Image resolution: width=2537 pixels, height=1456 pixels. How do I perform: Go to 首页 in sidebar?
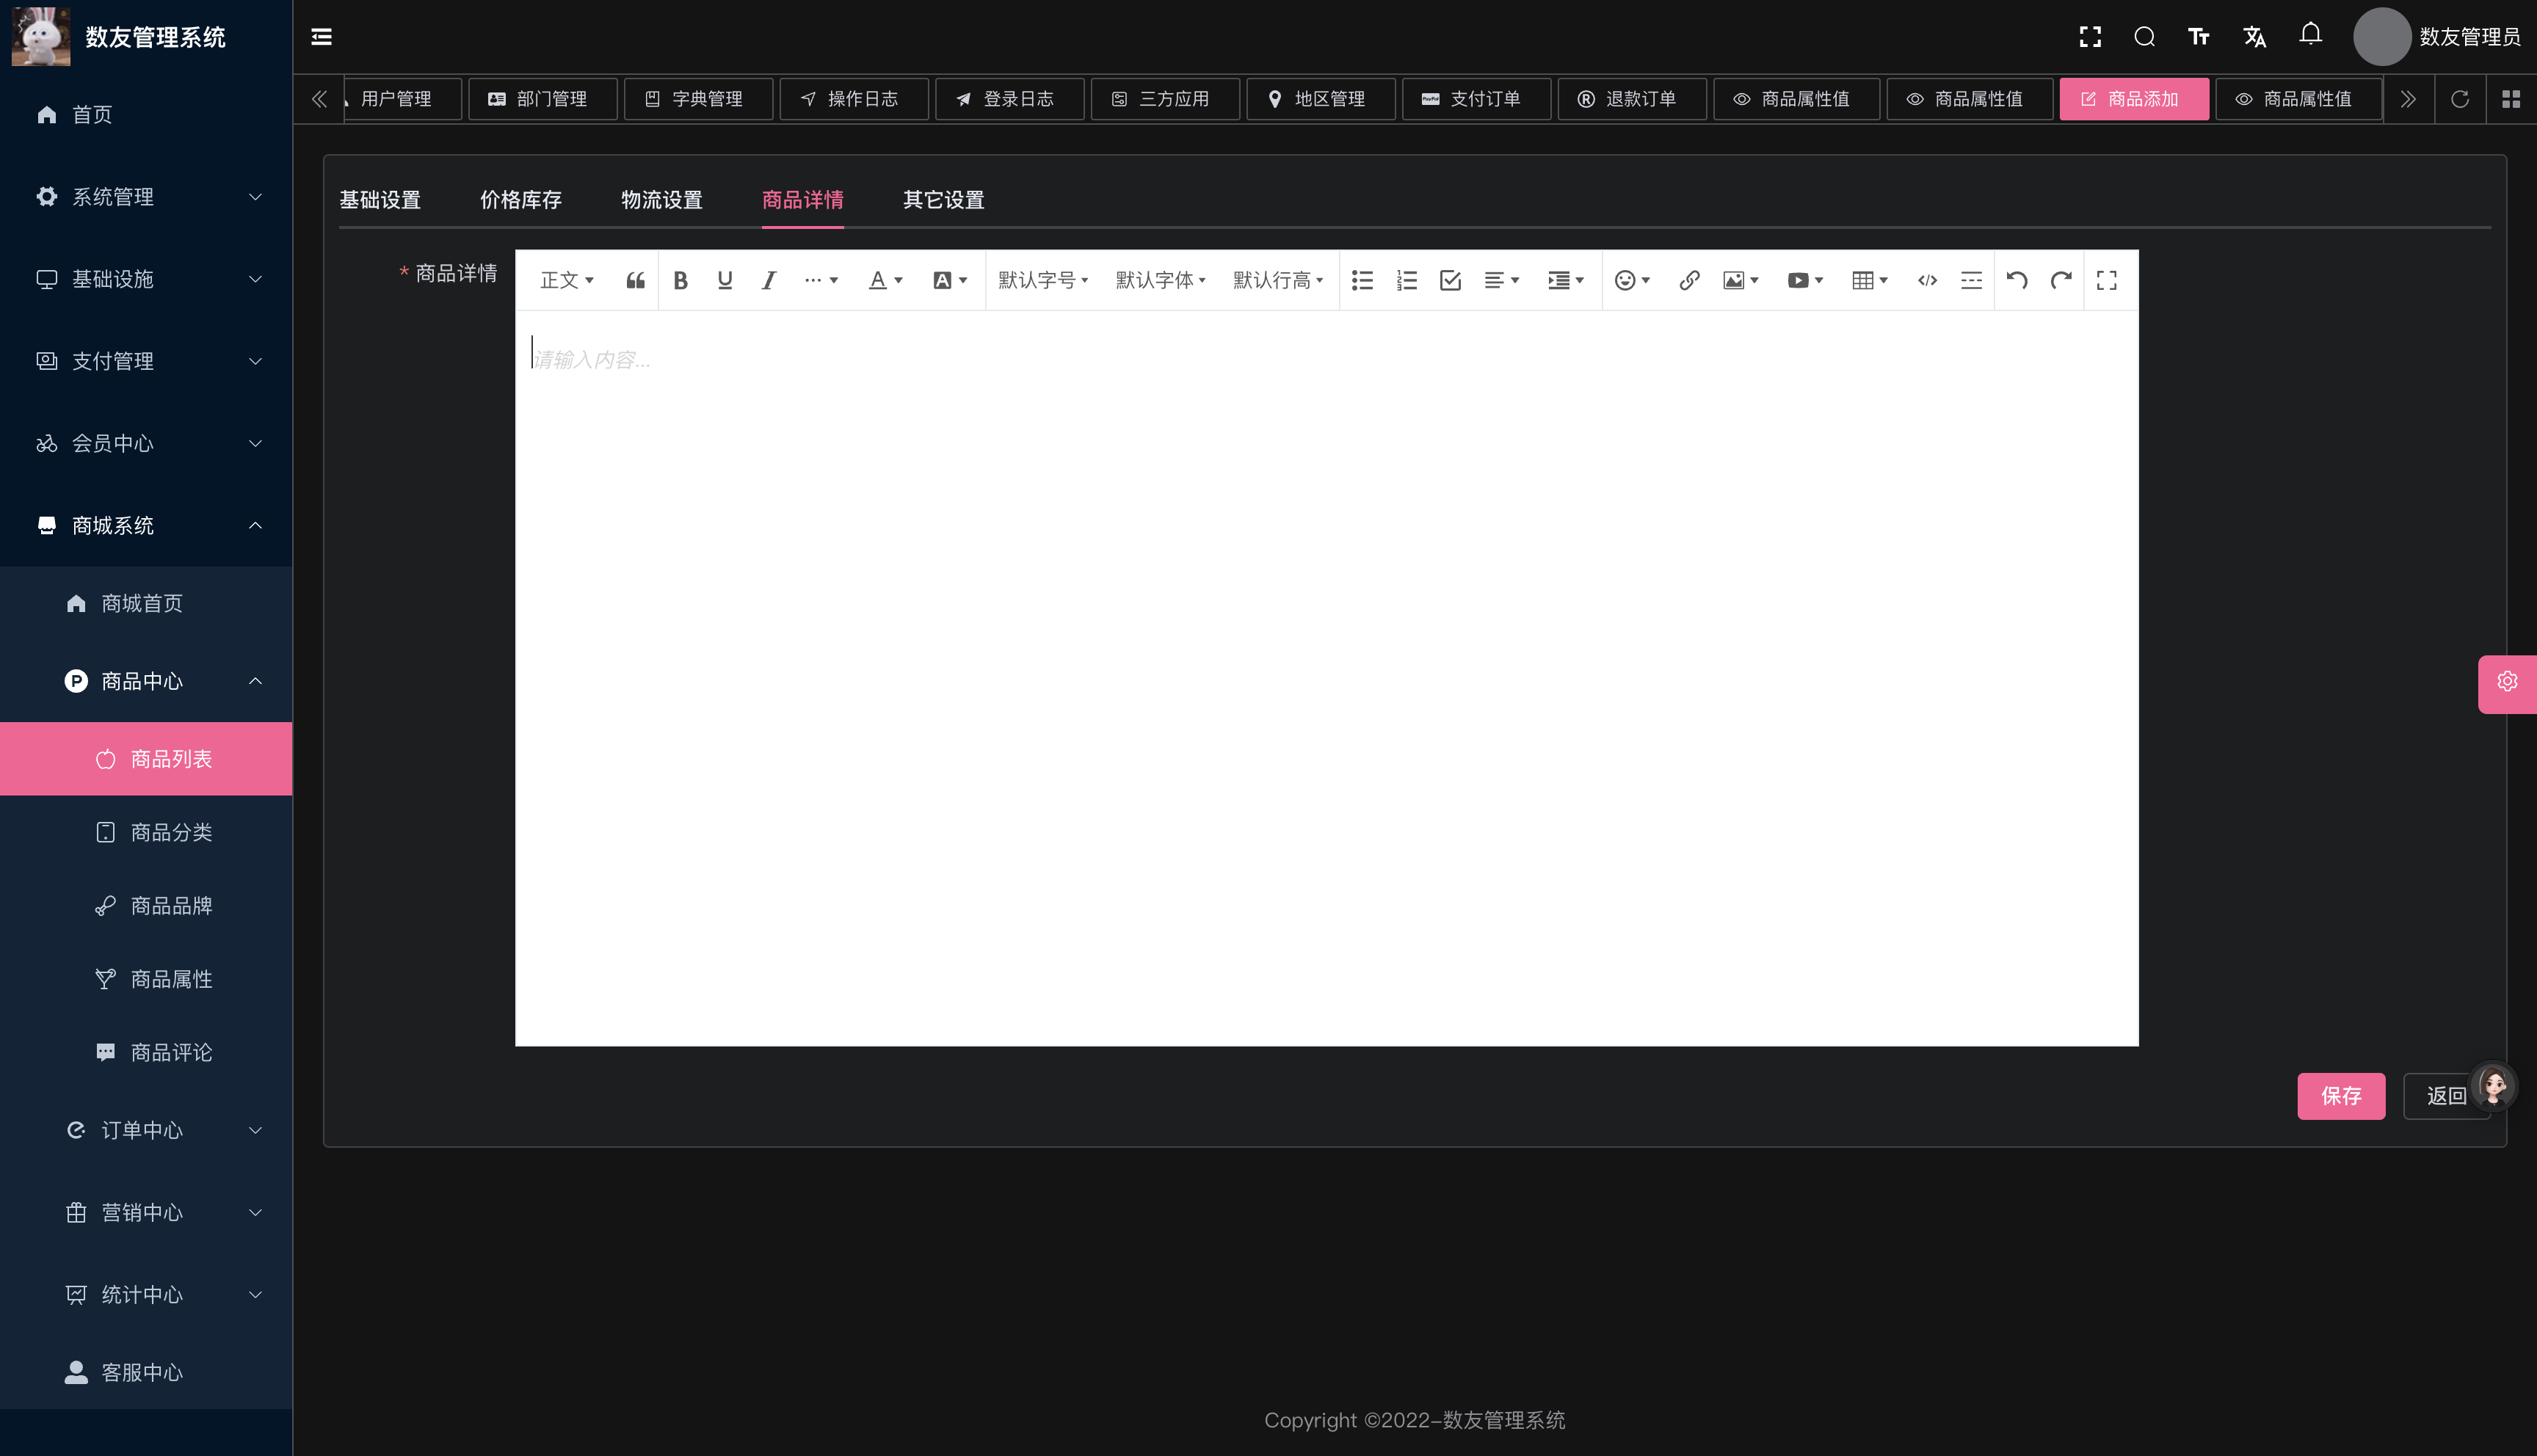point(146,115)
